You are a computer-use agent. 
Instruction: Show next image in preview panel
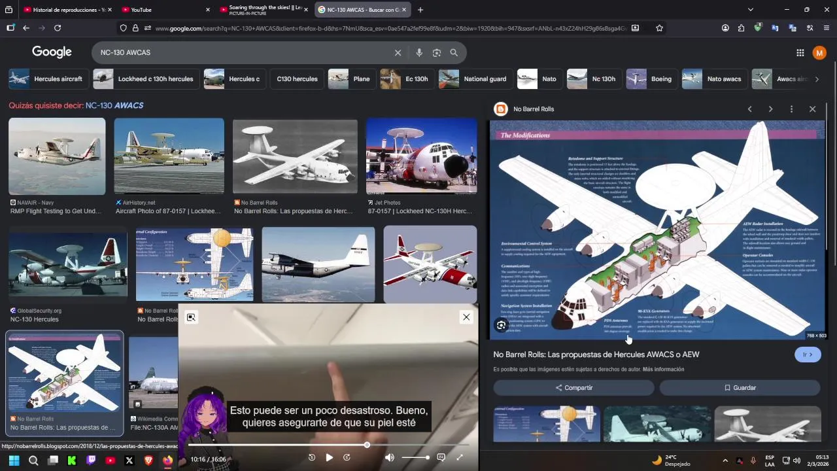[x=770, y=109]
